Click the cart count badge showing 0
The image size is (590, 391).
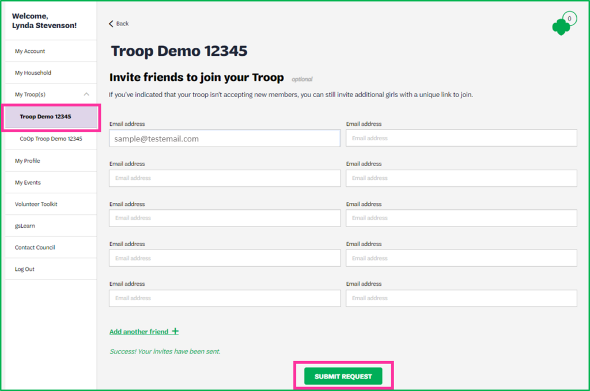pyautogui.click(x=569, y=18)
